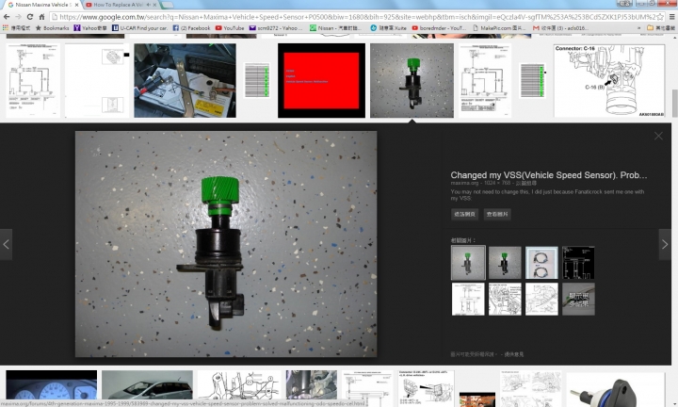The width and height of the screenshot is (678, 407).
Task: Select second related image of green sensor
Action: click(505, 263)
